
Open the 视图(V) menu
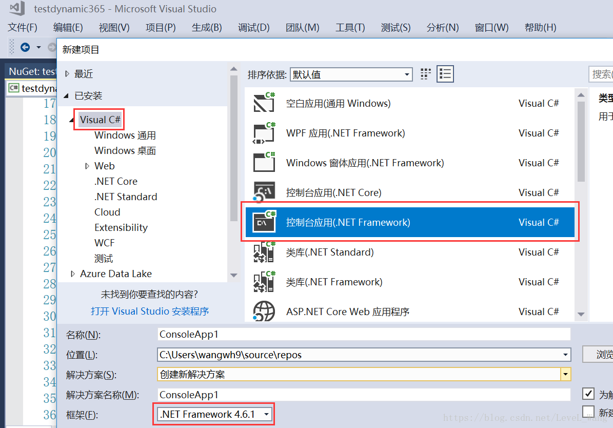114,27
